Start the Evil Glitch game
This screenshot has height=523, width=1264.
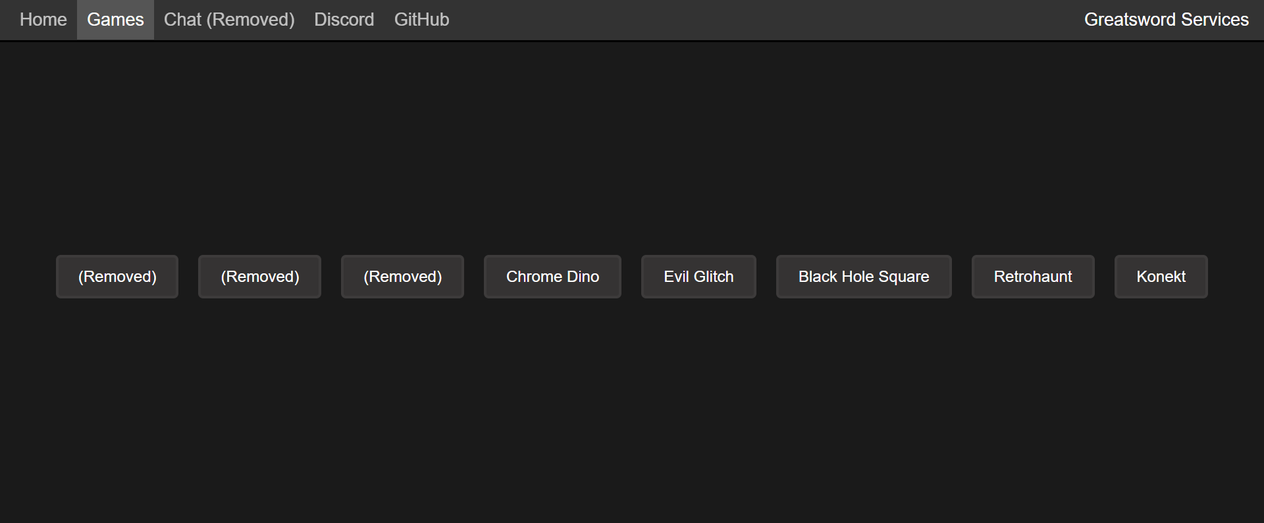click(698, 277)
